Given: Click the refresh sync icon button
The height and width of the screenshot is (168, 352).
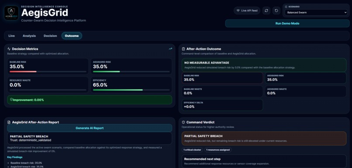Looking at the screenshot, I should pos(266,10).
